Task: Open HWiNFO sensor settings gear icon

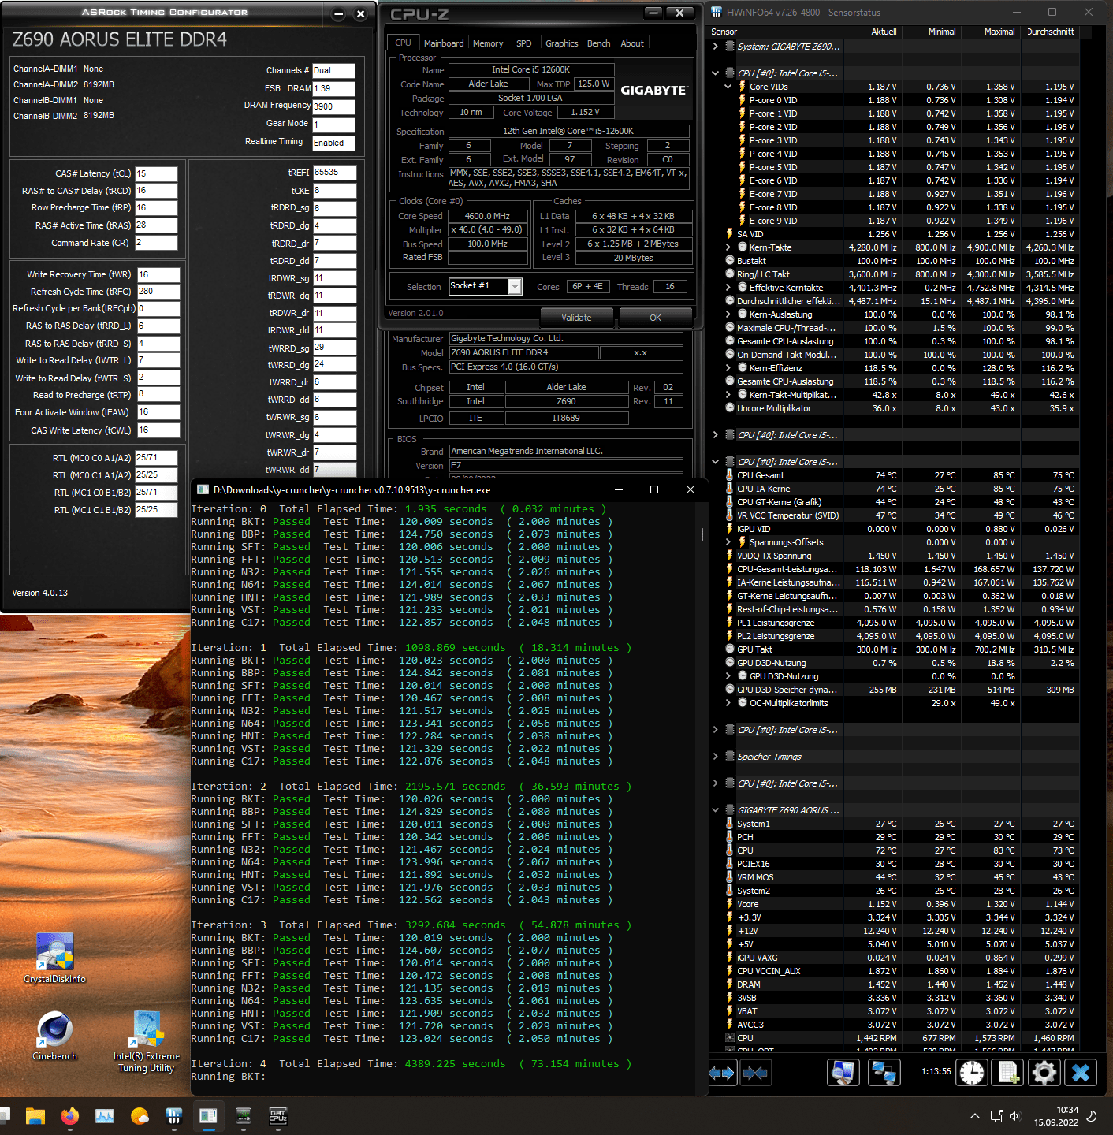Action: 1044,1072
